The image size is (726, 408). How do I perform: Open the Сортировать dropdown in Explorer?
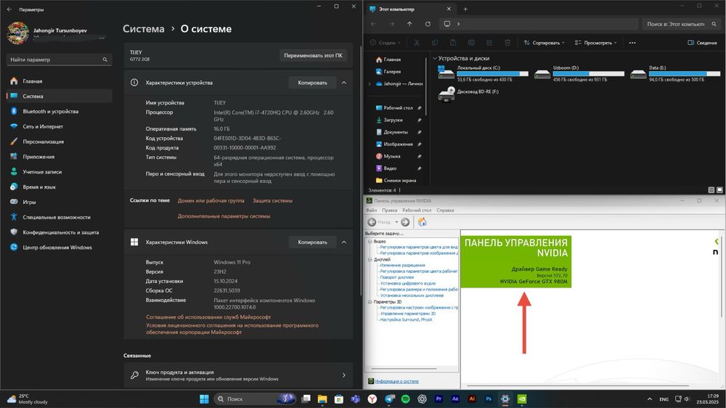544,43
